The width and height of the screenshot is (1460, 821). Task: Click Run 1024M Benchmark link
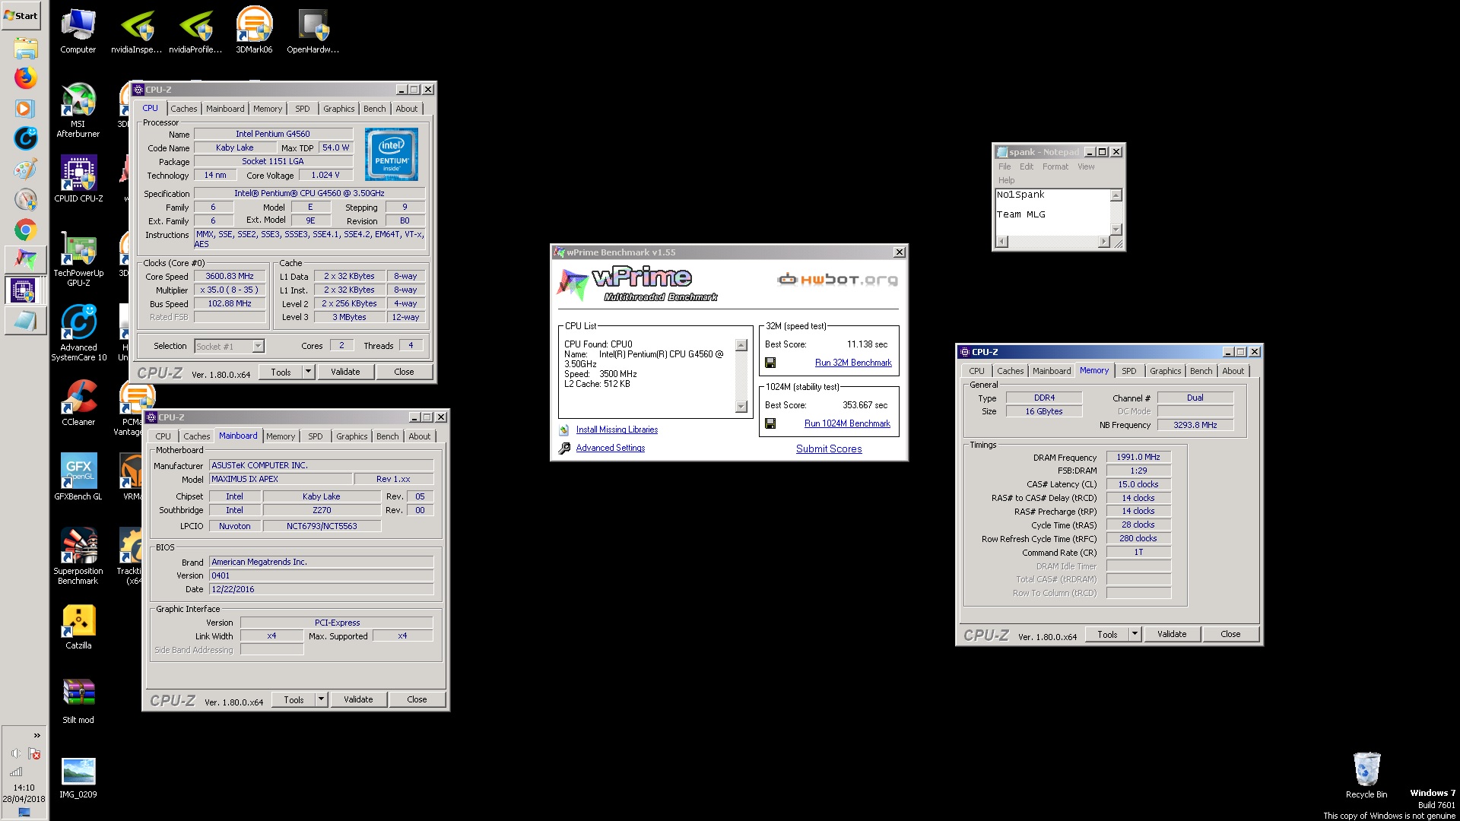point(847,424)
